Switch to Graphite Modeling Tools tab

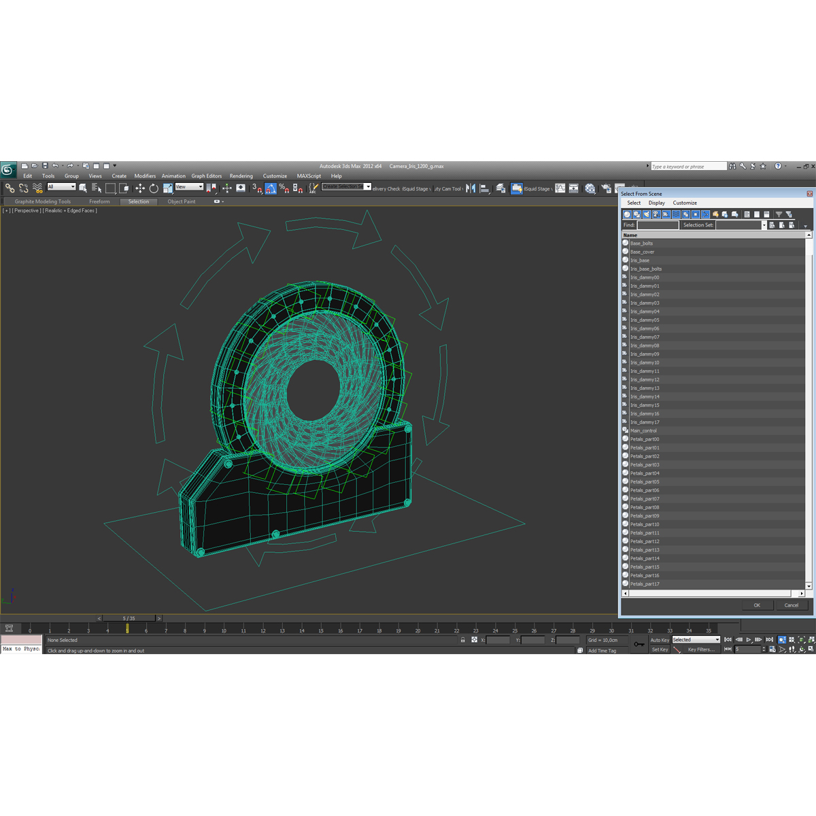[42, 201]
